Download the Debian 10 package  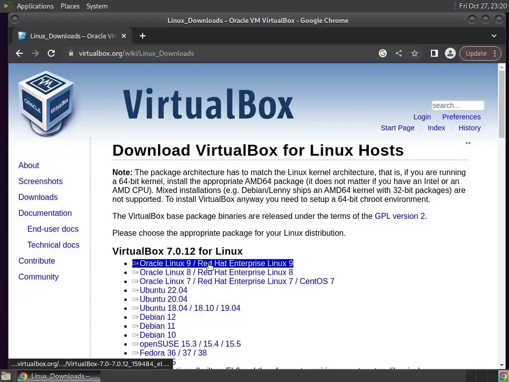tap(154, 335)
